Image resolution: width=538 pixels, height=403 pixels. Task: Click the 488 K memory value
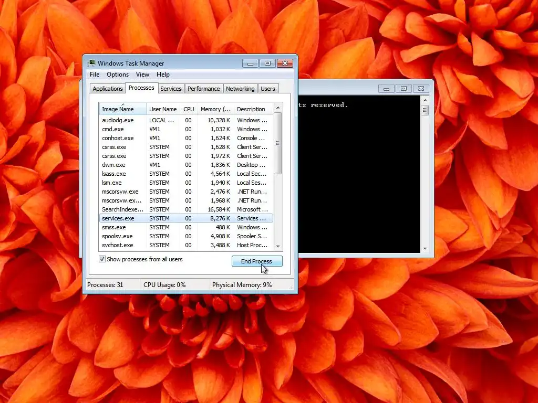[x=223, y=227]
